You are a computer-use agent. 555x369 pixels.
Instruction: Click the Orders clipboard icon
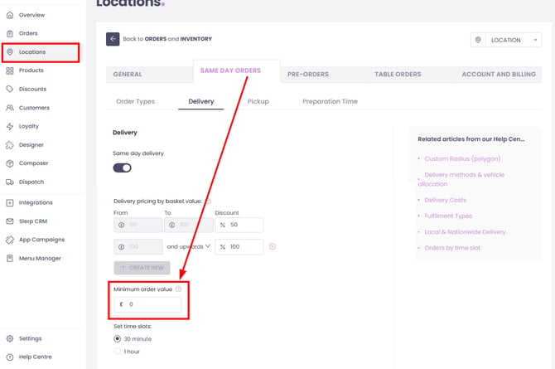10,33
